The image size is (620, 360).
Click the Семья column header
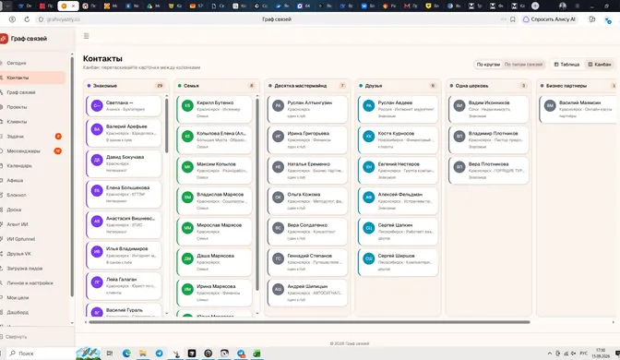[x=216, y=86]
